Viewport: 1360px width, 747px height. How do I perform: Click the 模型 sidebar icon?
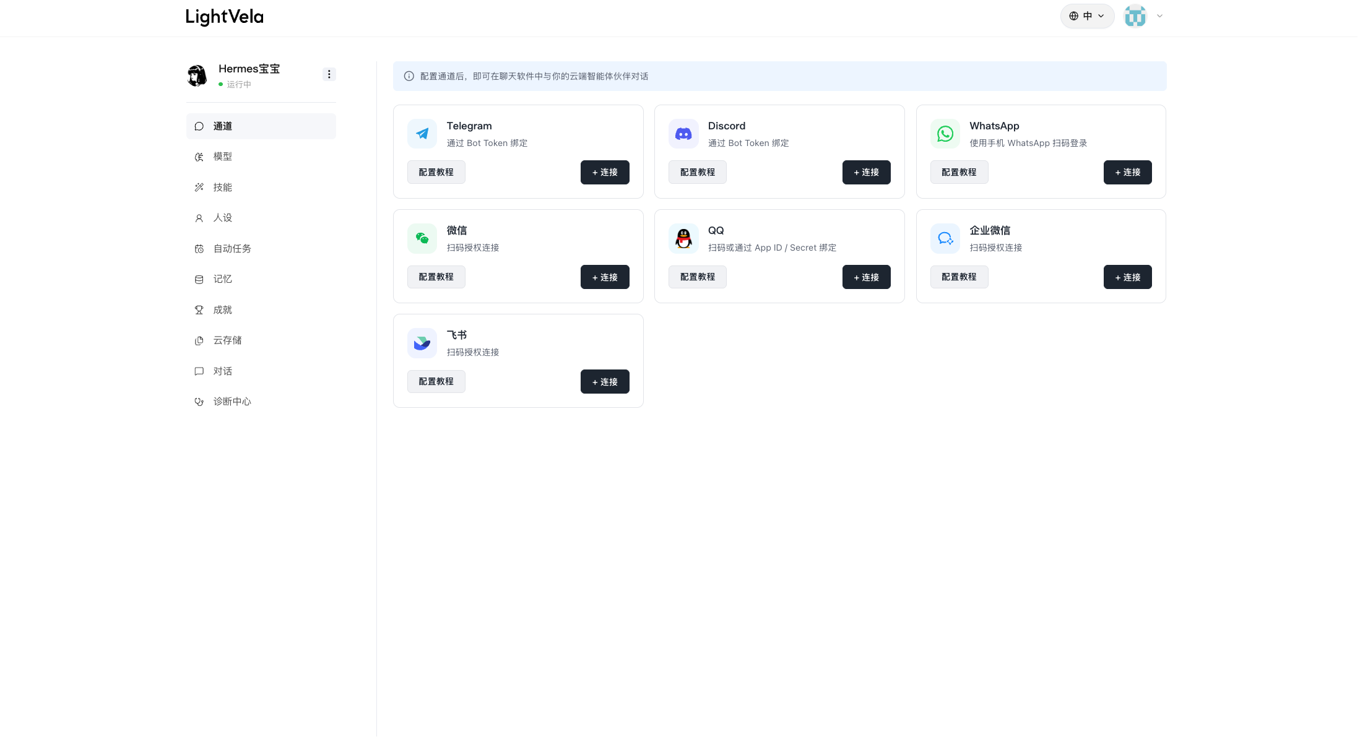click(x=199, y=157)
